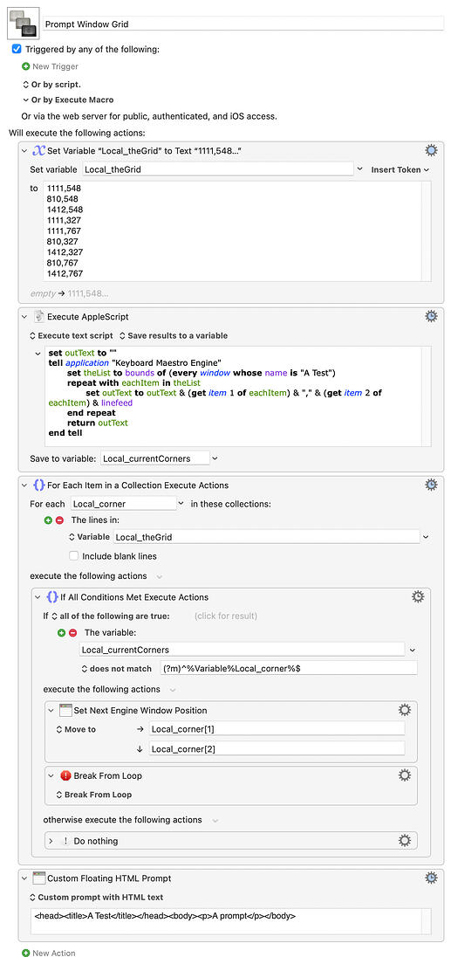Click the regex field containing %Variable%Local_corner%

tap(288, 668)
